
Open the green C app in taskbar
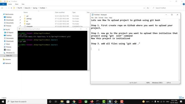104,101
